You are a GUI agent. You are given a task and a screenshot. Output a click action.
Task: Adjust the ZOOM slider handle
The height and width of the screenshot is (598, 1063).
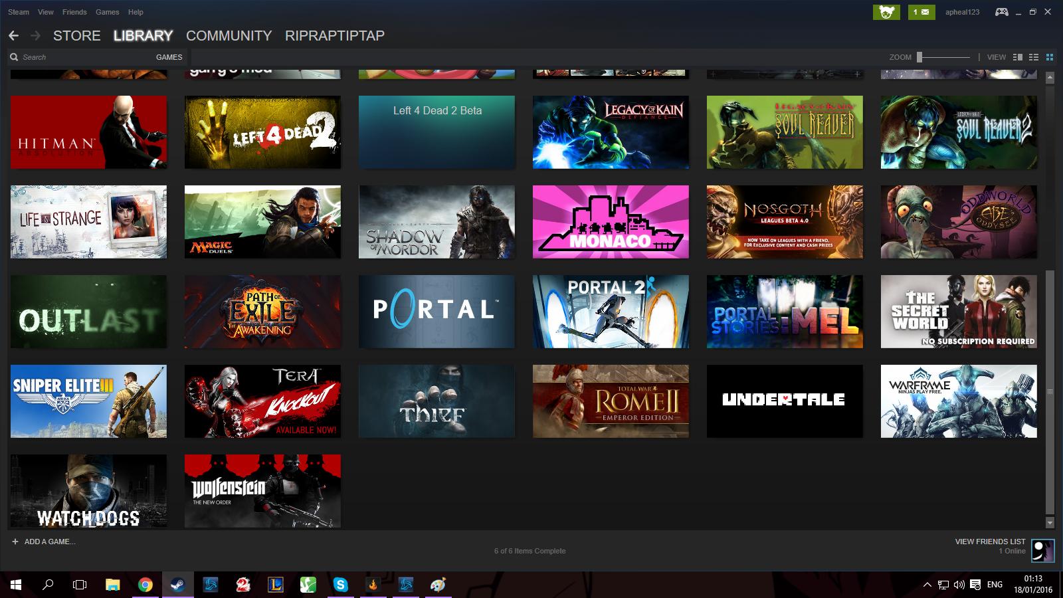(x=919, y=57)
